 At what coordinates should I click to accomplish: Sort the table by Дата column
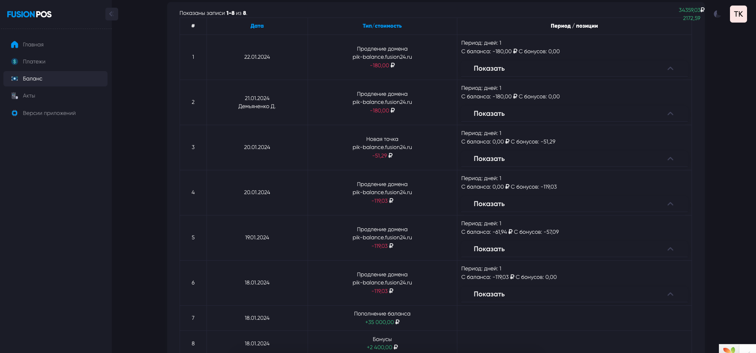coord(257,26)
